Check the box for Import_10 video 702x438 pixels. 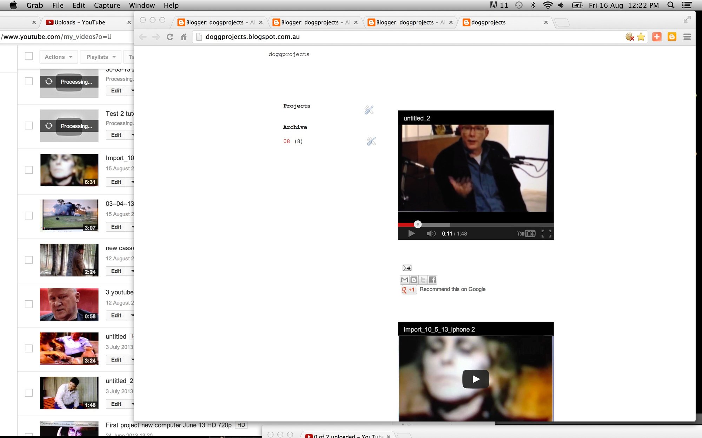(x=29, y=170)
